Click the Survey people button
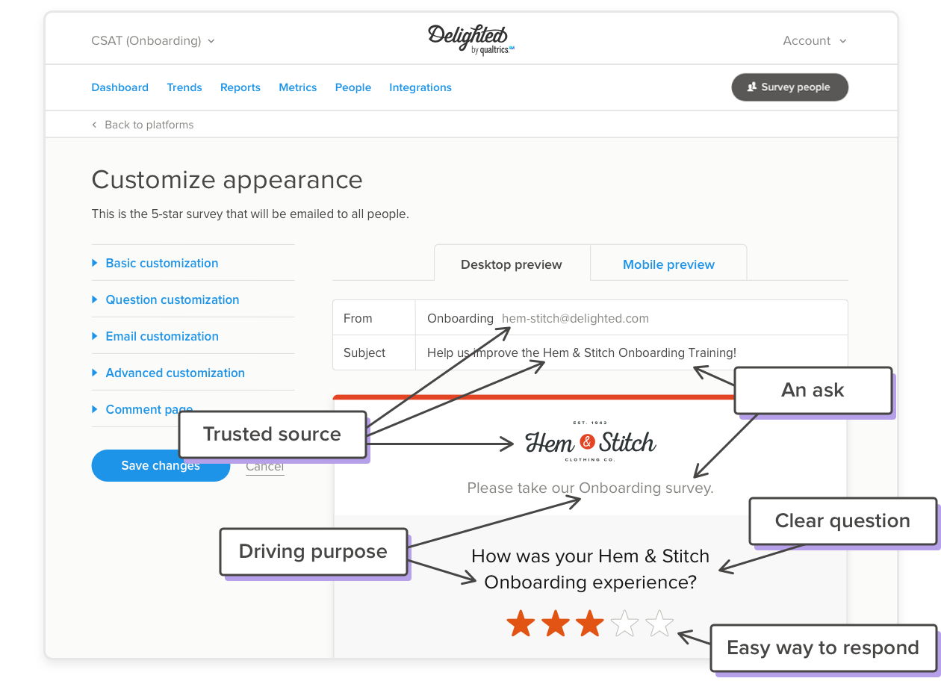This screenshot has height=693, width=941. pyautogui.click(x=789, y=87)
